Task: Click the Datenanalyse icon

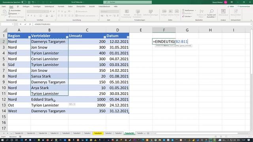Action: pyautogui.click(x=223, y=11)
